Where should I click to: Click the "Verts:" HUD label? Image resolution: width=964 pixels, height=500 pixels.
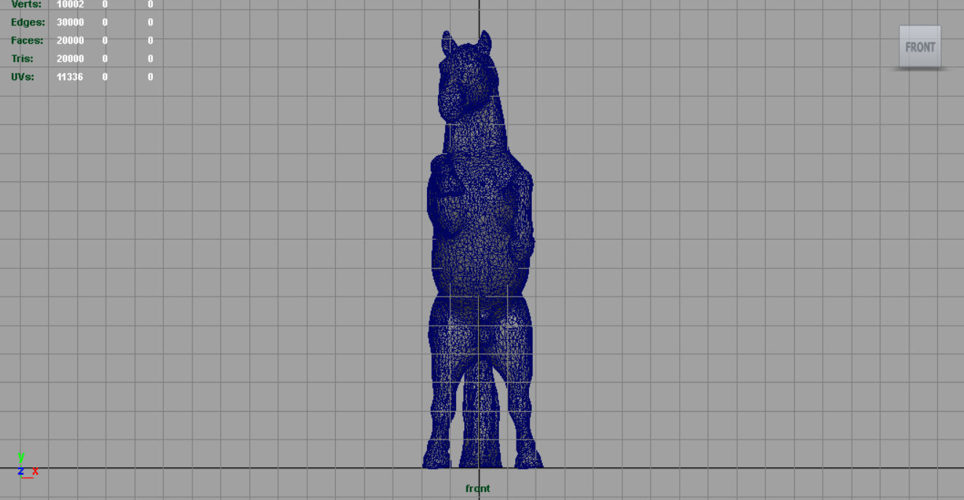pos(26,4)
